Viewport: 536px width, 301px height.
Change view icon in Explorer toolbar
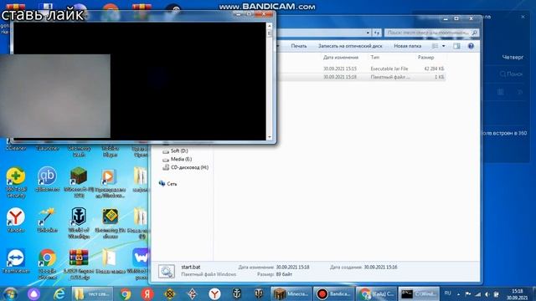click(435, 46)
